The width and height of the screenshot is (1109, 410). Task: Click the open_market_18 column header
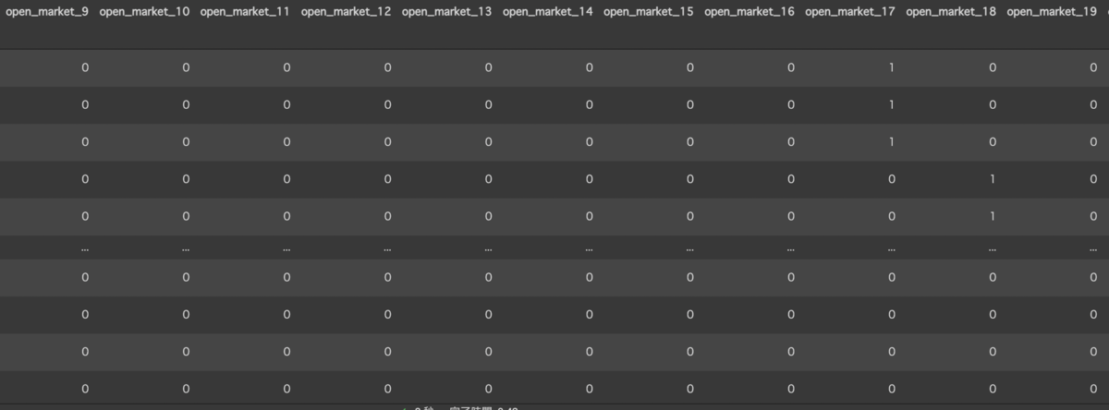coord(950,12)
